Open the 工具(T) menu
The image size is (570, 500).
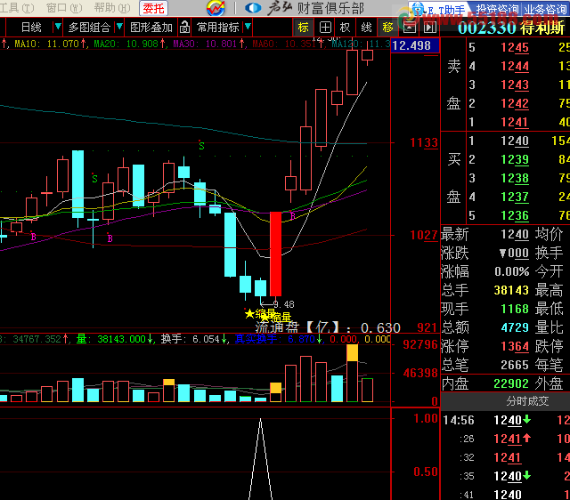pyautogui.click(x=16, y=7)
